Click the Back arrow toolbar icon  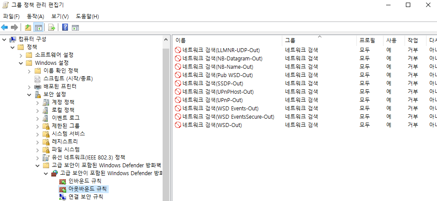4,27
